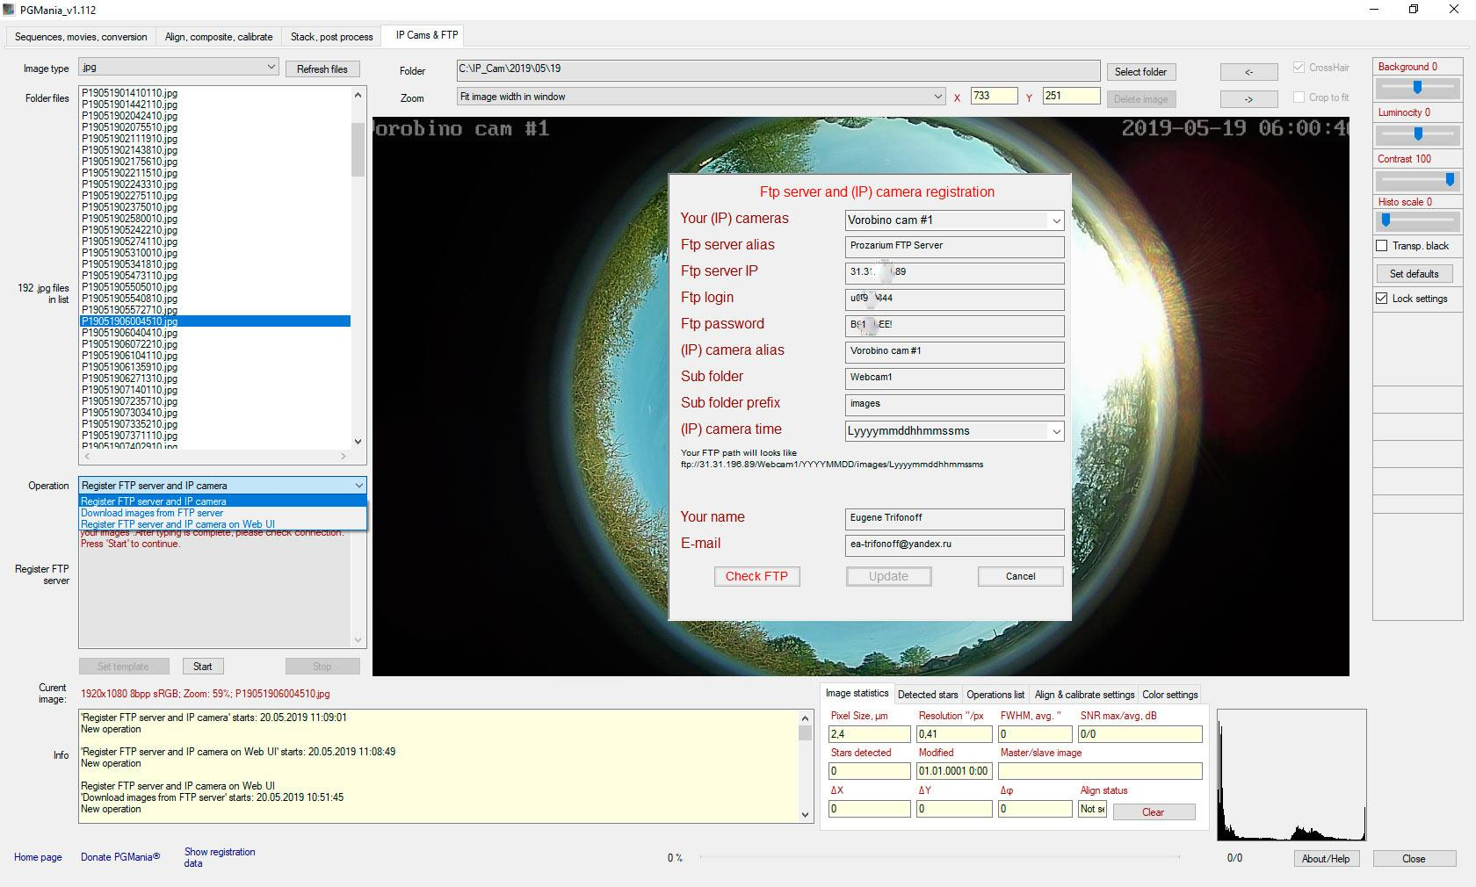The image size is (1476, 887).
Task: Open the Detected stars tab
Action: pyautogui.click(x=928, y=695)
